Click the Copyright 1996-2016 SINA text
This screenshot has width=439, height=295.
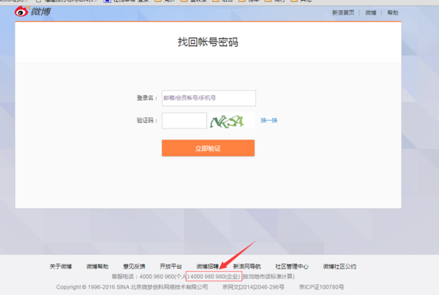[x=132, y=287]
